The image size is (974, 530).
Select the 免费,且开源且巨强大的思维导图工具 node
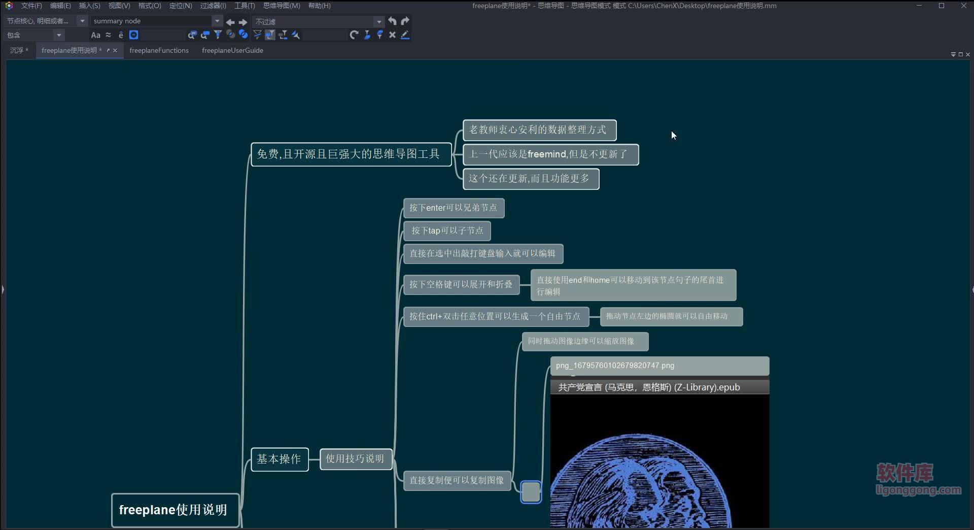pos(351,154)
